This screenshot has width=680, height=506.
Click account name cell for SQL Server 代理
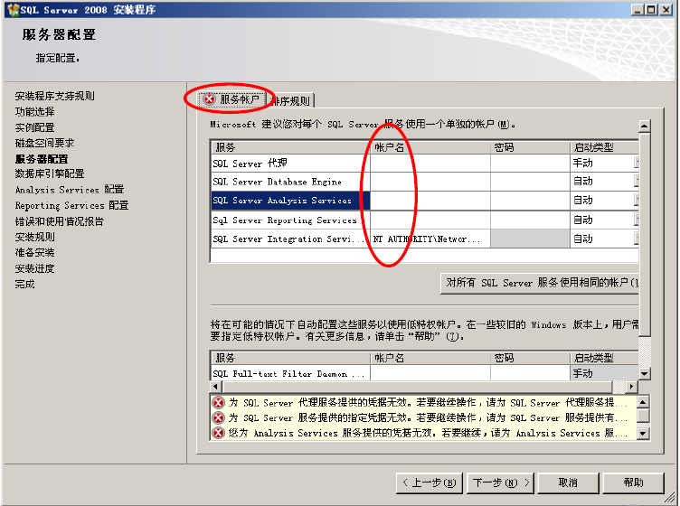pyautogui.click(x=430, y=164)
